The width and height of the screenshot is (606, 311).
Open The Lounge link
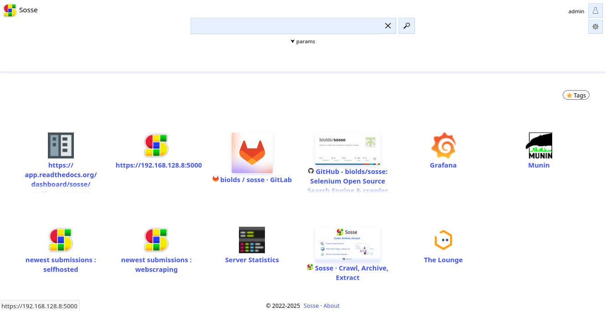tap(443, 260)
